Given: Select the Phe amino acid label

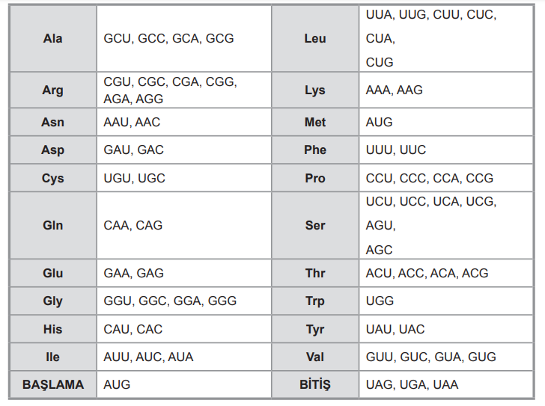Looking at the screenshot, I should tap(315, 150).
